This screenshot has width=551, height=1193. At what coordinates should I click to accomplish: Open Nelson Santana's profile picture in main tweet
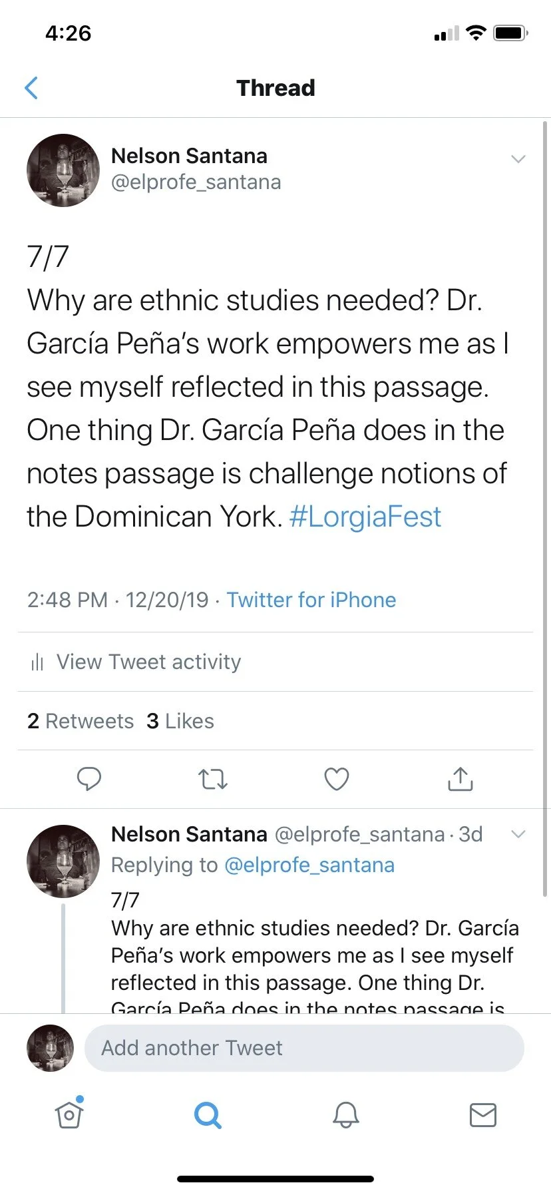(x=63, y=170)
